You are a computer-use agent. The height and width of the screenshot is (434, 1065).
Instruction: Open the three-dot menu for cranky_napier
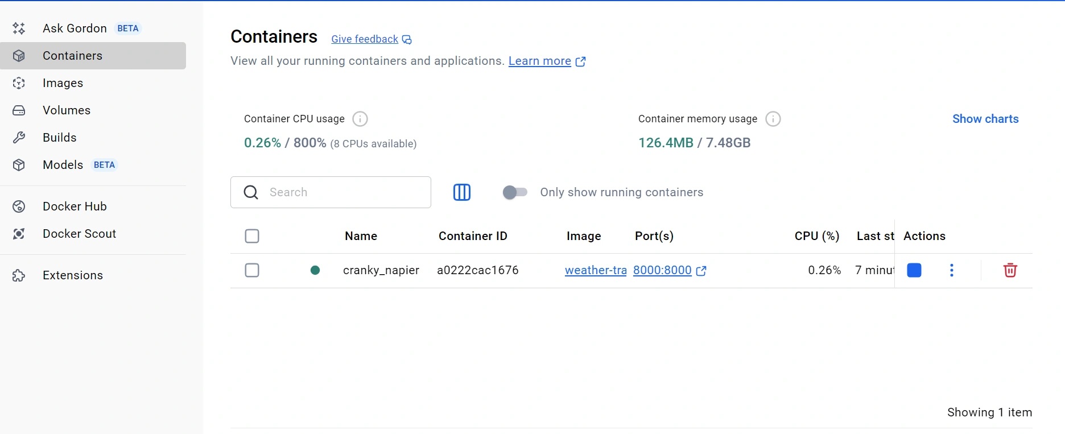pos(952,270)
